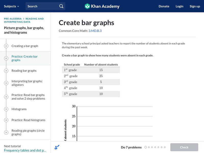204x153 pixels.
Task: Click the Sign up button
Action: [x=195, y=6]
